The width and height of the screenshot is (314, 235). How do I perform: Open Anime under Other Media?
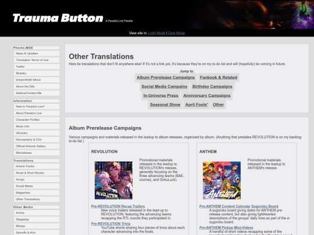37,213
